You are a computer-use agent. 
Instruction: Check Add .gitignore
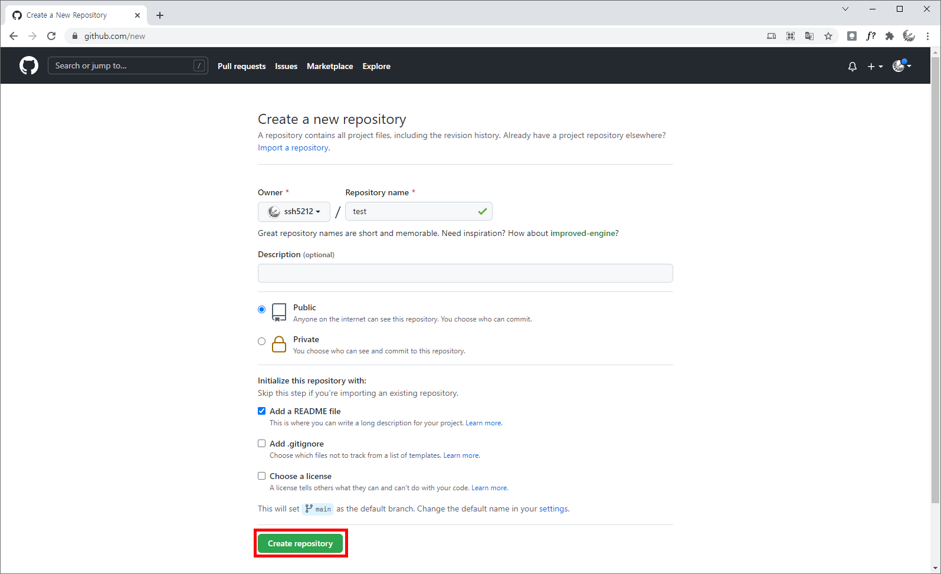[261, 444]
